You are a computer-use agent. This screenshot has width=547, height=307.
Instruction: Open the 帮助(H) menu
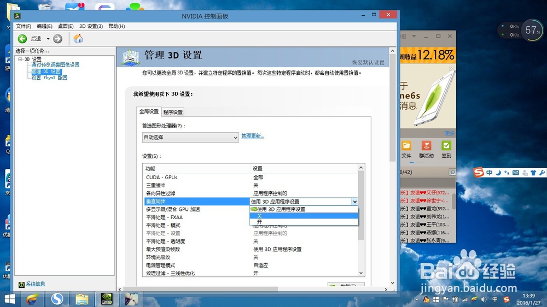[117, 26]
